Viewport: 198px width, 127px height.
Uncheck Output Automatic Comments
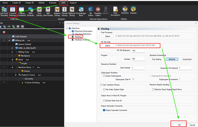pos(104,110)
